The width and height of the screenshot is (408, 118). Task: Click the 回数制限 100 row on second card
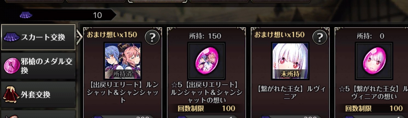[206, 108]
